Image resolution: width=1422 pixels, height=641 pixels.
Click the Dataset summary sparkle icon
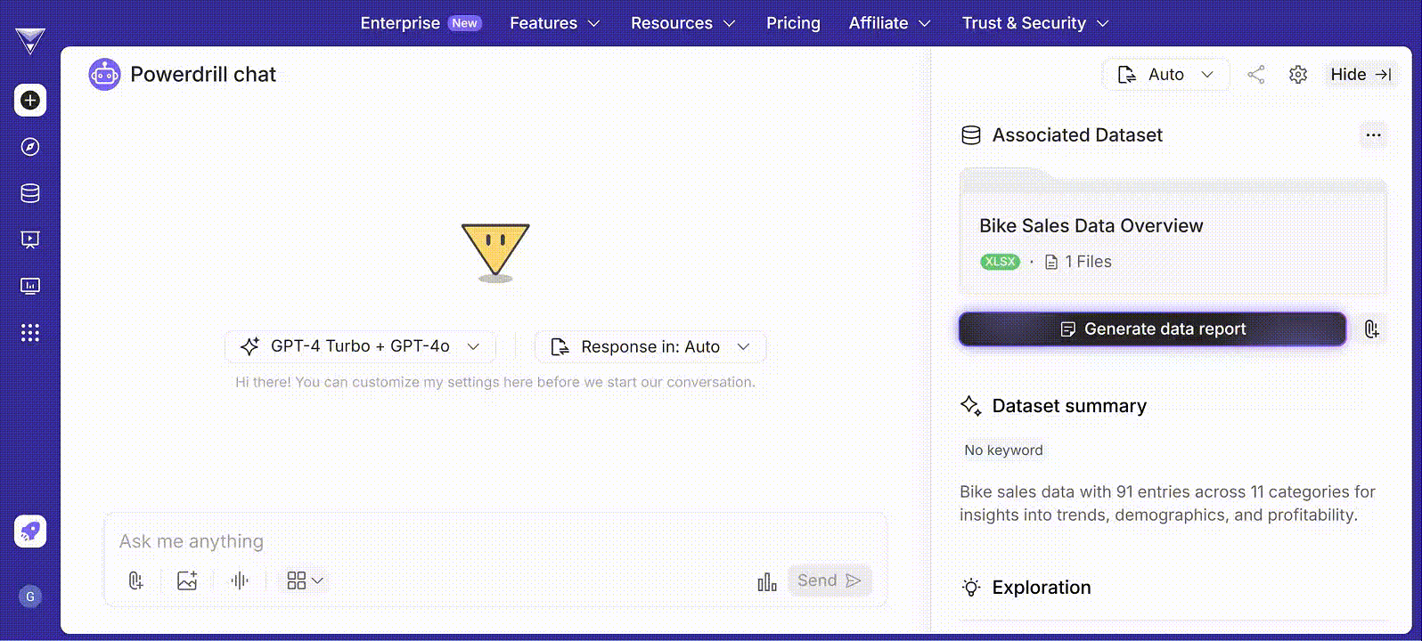(970, 406)
